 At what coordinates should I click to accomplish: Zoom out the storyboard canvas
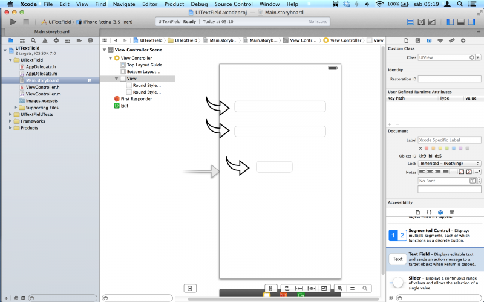pos(340,288)
